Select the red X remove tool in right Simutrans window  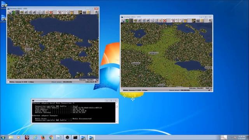165,21
